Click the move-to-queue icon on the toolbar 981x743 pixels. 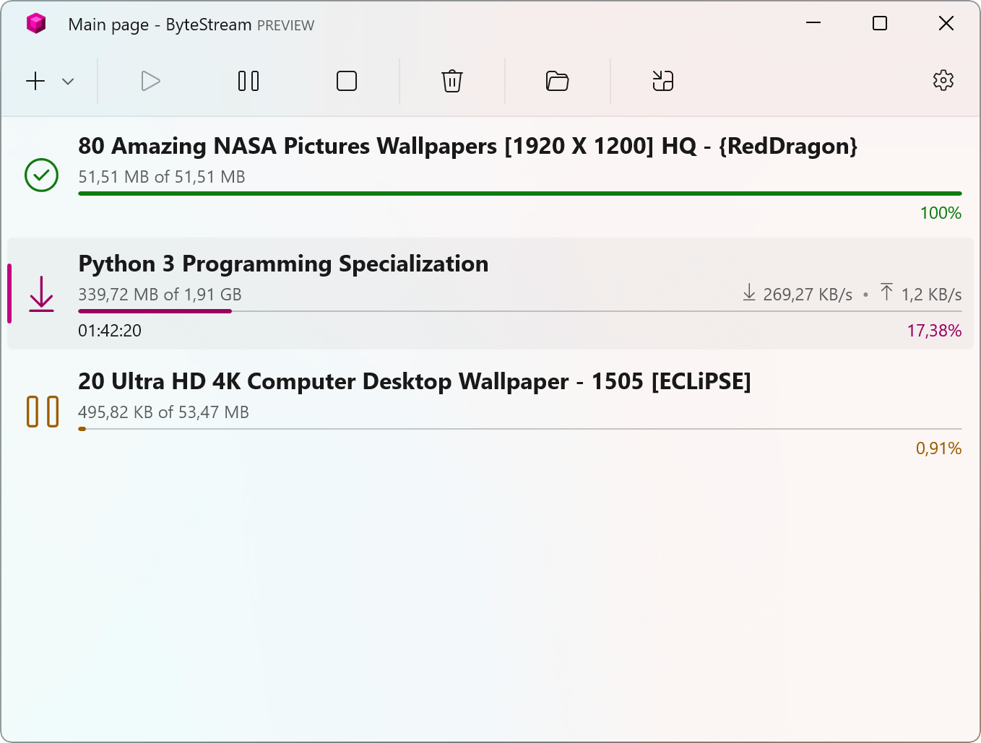[662, 81]
